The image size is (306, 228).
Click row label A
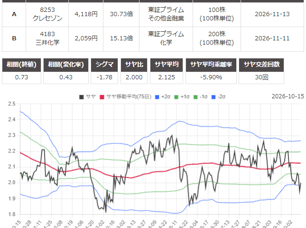pos(14,14)
